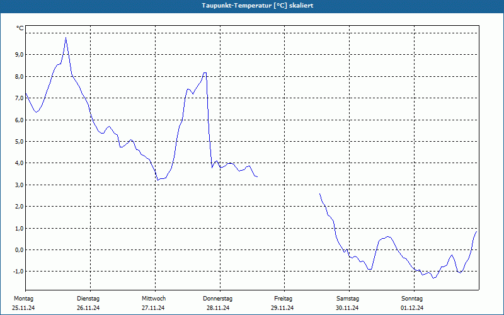Click the Mittwoch day label
504x315 pixels.
coord(154,299)
